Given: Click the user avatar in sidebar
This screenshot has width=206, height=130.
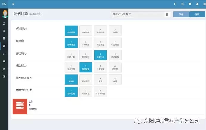Looking at the screenshot, I should tap(4, 14).
